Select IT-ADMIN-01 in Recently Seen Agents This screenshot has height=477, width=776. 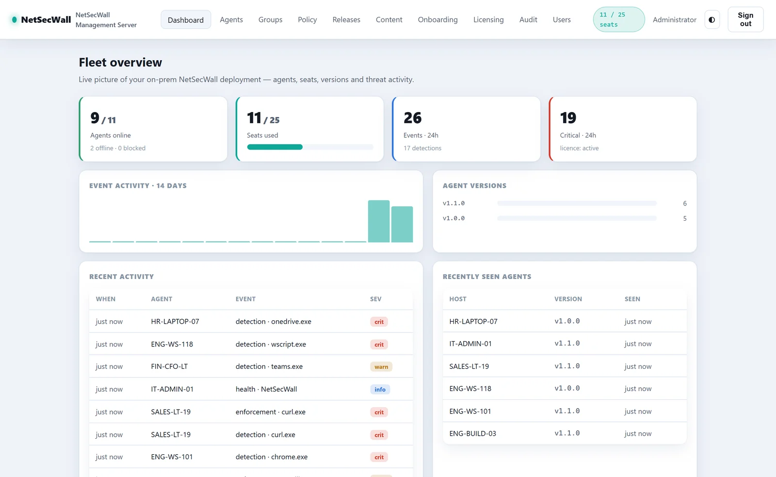470,344
